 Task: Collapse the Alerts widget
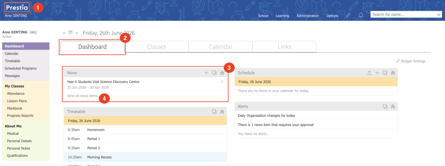click(x=393, y=106)
